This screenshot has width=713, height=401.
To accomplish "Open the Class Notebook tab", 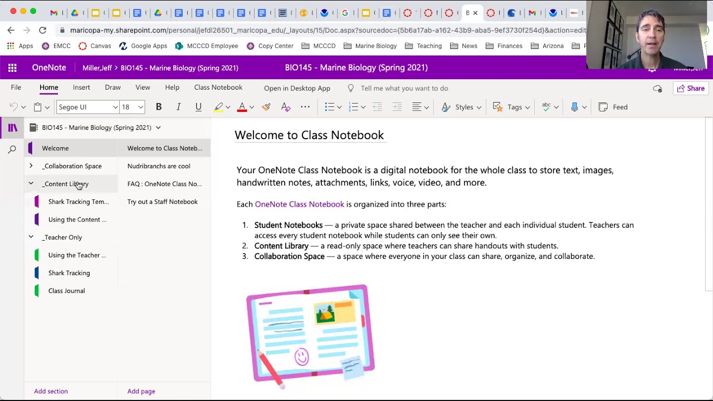I will (x=218, y=87).
